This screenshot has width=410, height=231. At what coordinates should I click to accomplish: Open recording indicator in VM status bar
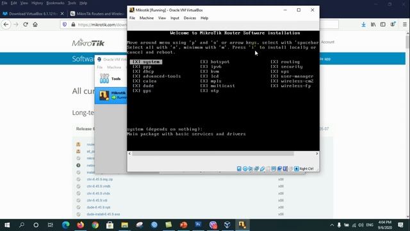[279, 169]
